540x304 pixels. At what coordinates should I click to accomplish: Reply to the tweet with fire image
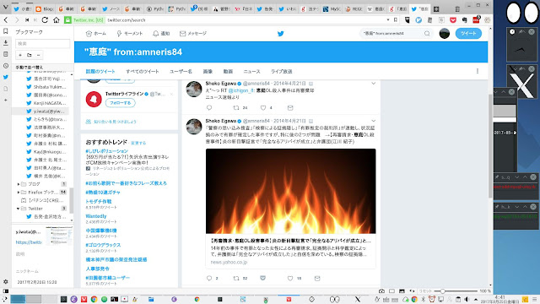tap(209, 278)
